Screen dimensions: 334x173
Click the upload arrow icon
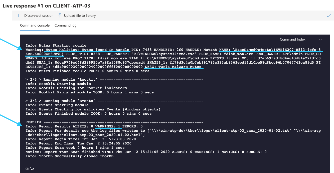pyautogui.click(x=60, y=16)
